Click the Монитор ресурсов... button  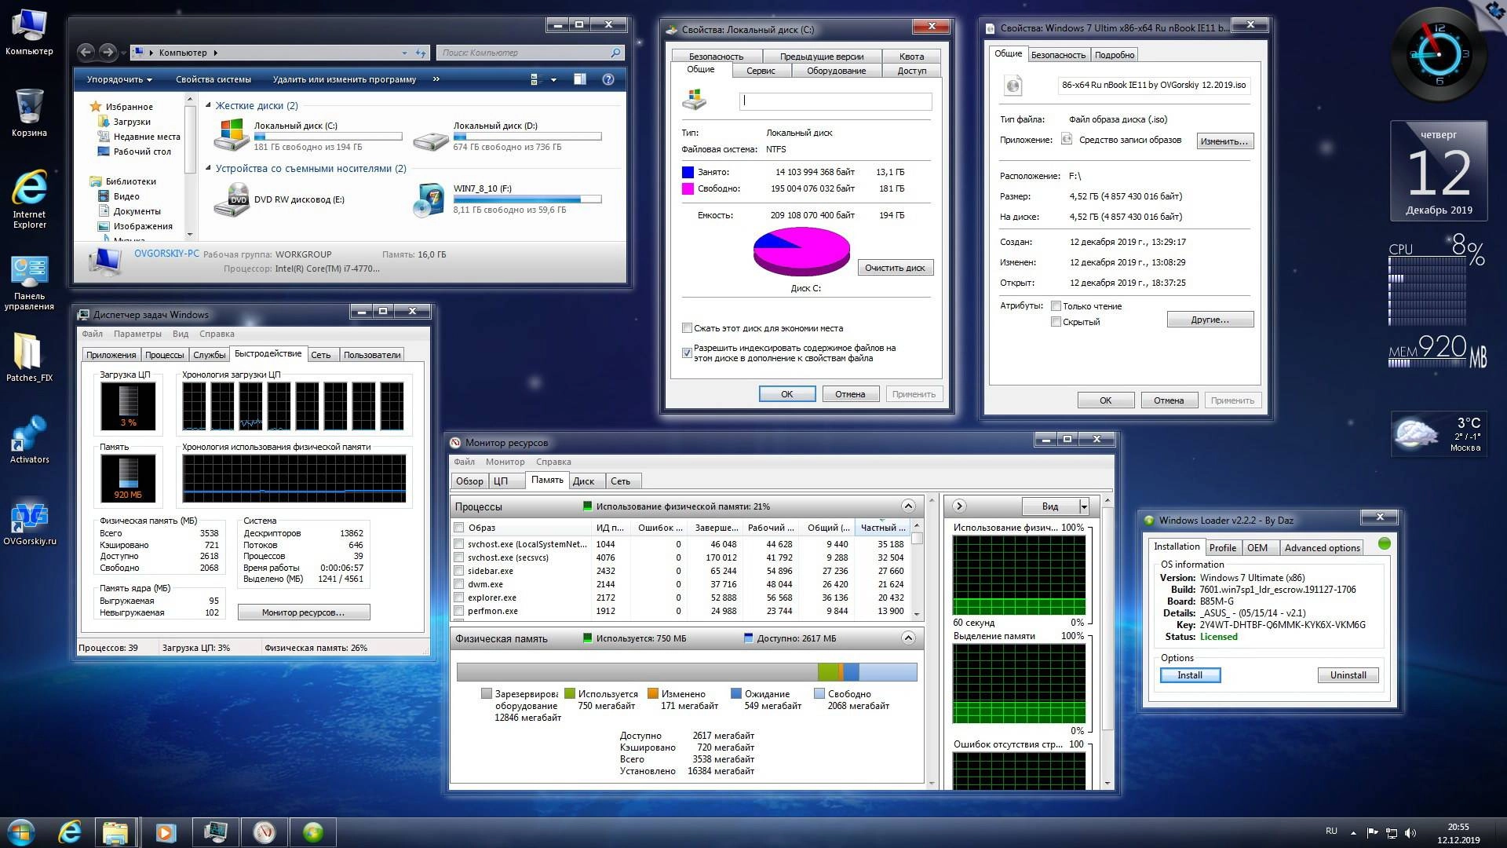[304, 612]
